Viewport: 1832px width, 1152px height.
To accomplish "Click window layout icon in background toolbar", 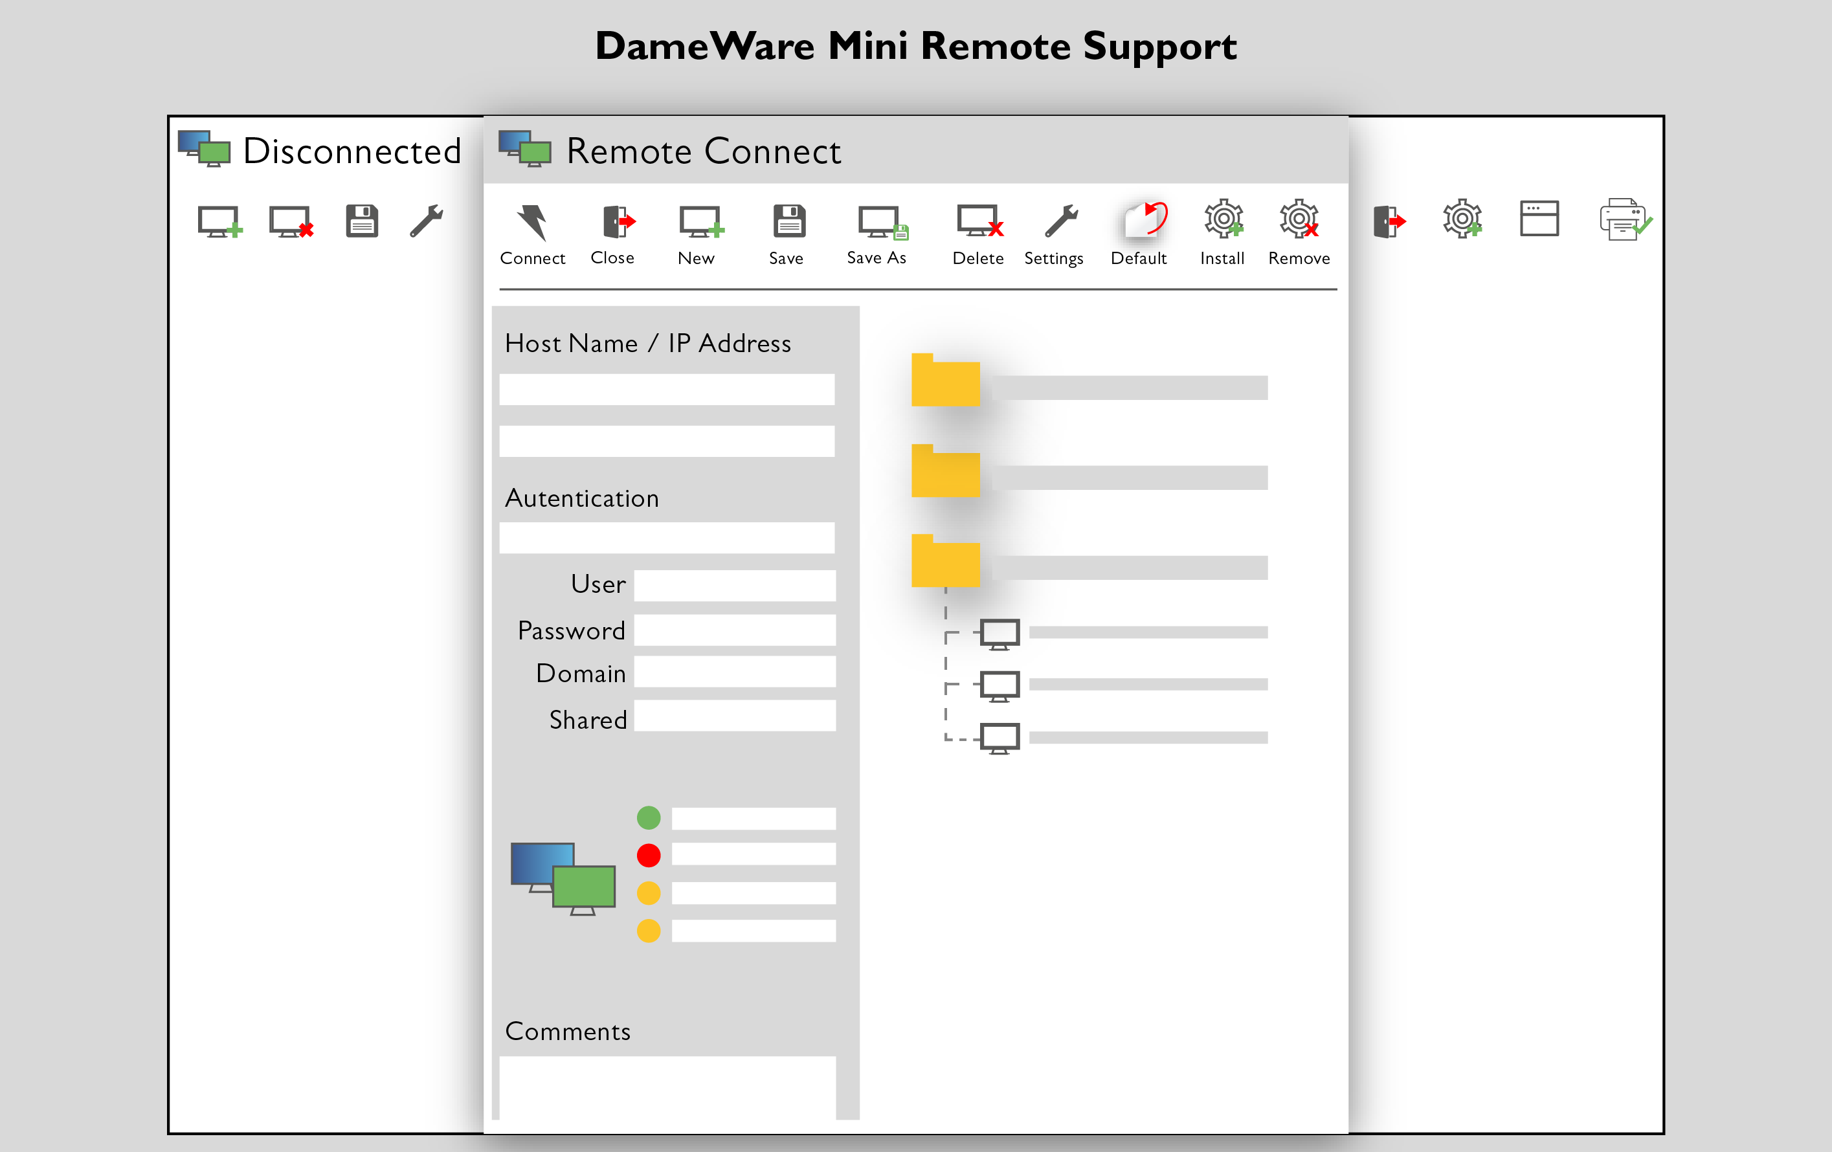I will (x=1539, y=219).
